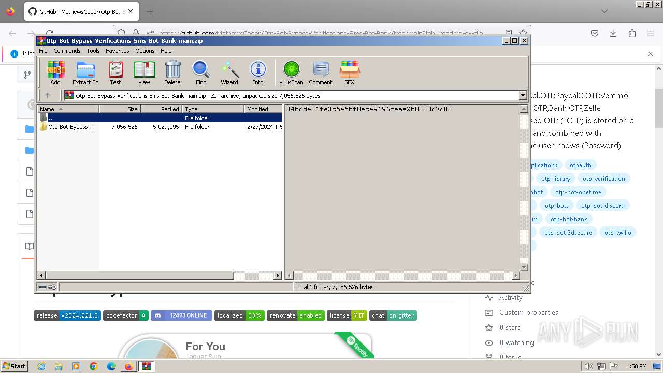The height and width of the screenshot is (373, 663).
Task: Click the archive comment hash text
Action: pyautogui.click(x=369, y=109)
